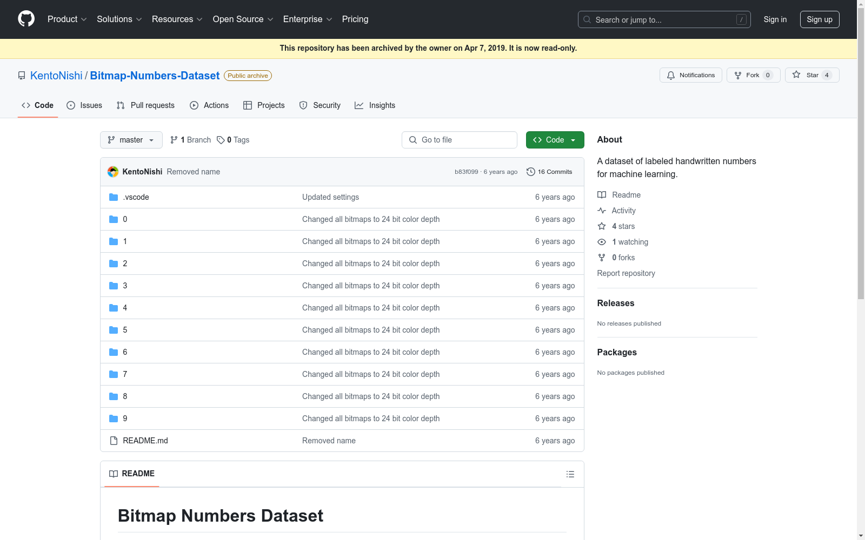Switch to the Security tab
The image size is (865, 540).
[320, 105]
